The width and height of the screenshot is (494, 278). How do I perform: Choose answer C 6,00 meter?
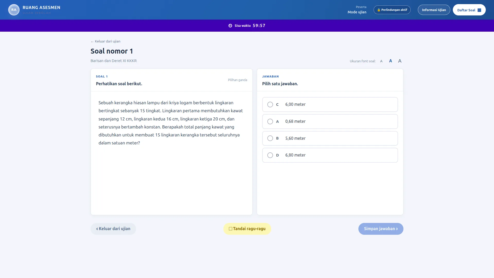click(330, 105)
